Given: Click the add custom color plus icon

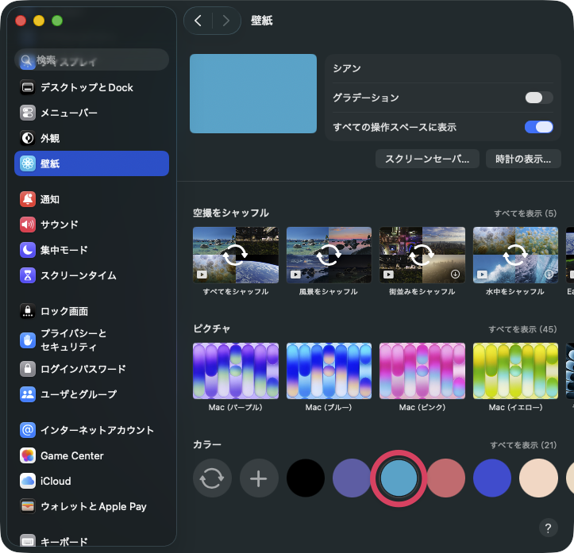Looking at the screenshot, I should click(x=259, y=478).
